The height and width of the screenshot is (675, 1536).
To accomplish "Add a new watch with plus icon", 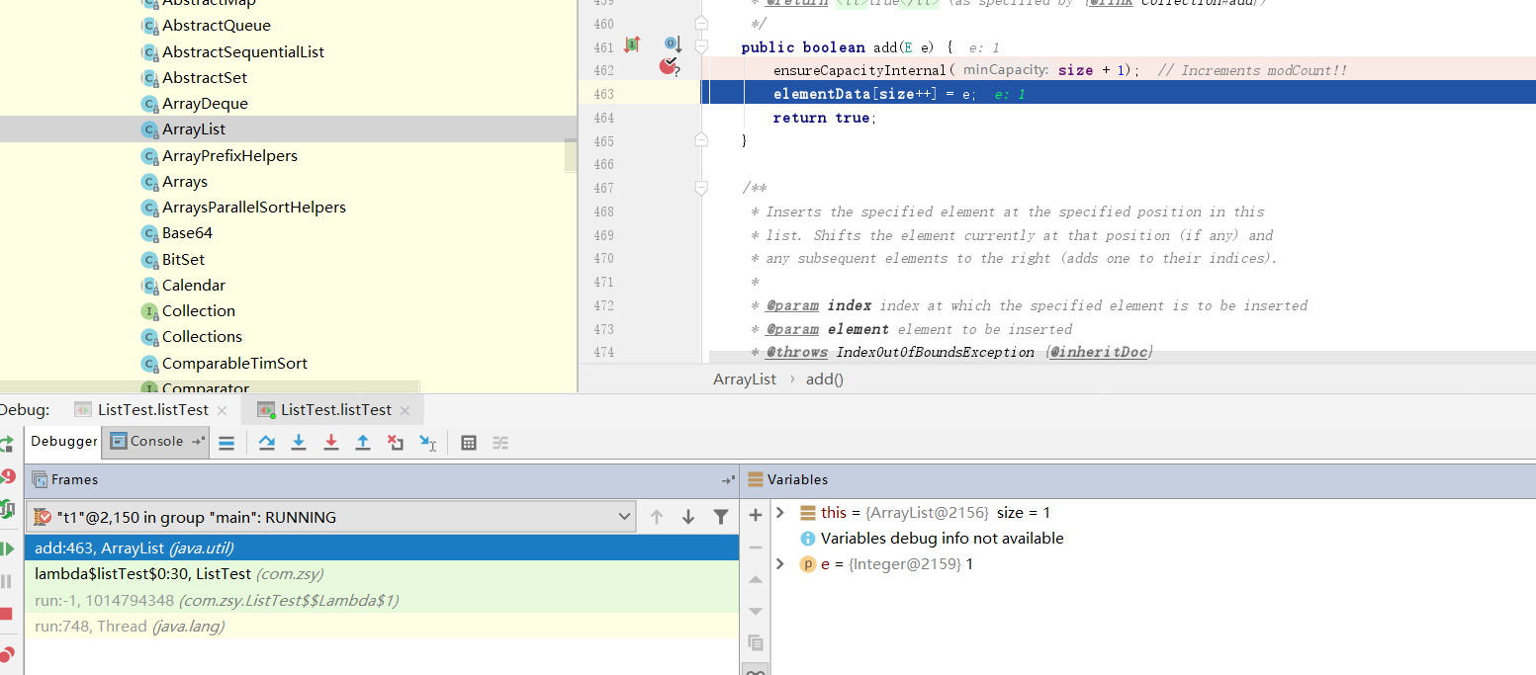I will (756, 515).
